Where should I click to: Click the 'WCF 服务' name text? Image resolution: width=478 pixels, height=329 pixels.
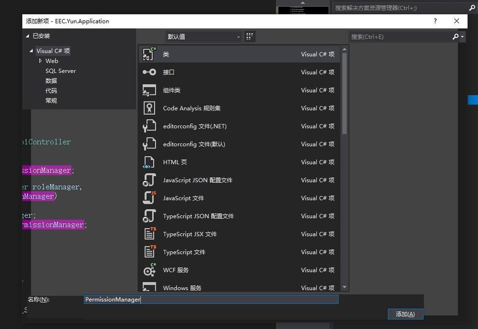(x=176, y=270)
